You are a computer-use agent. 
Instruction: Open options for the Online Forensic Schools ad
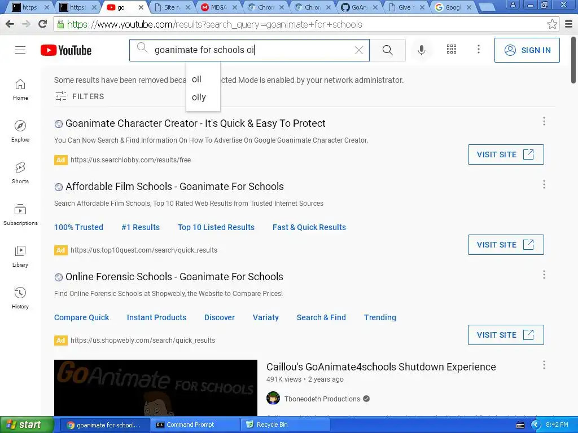544,275
